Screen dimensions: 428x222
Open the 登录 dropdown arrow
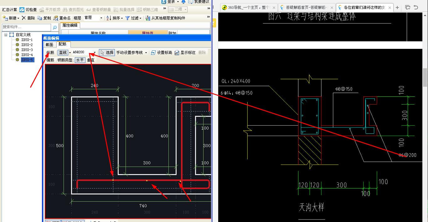(178, 2)
